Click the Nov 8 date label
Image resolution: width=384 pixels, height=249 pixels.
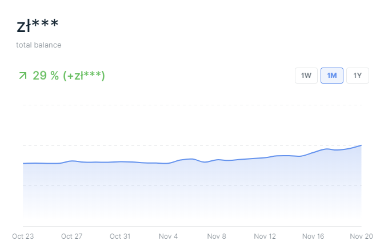tap(217, 236)
